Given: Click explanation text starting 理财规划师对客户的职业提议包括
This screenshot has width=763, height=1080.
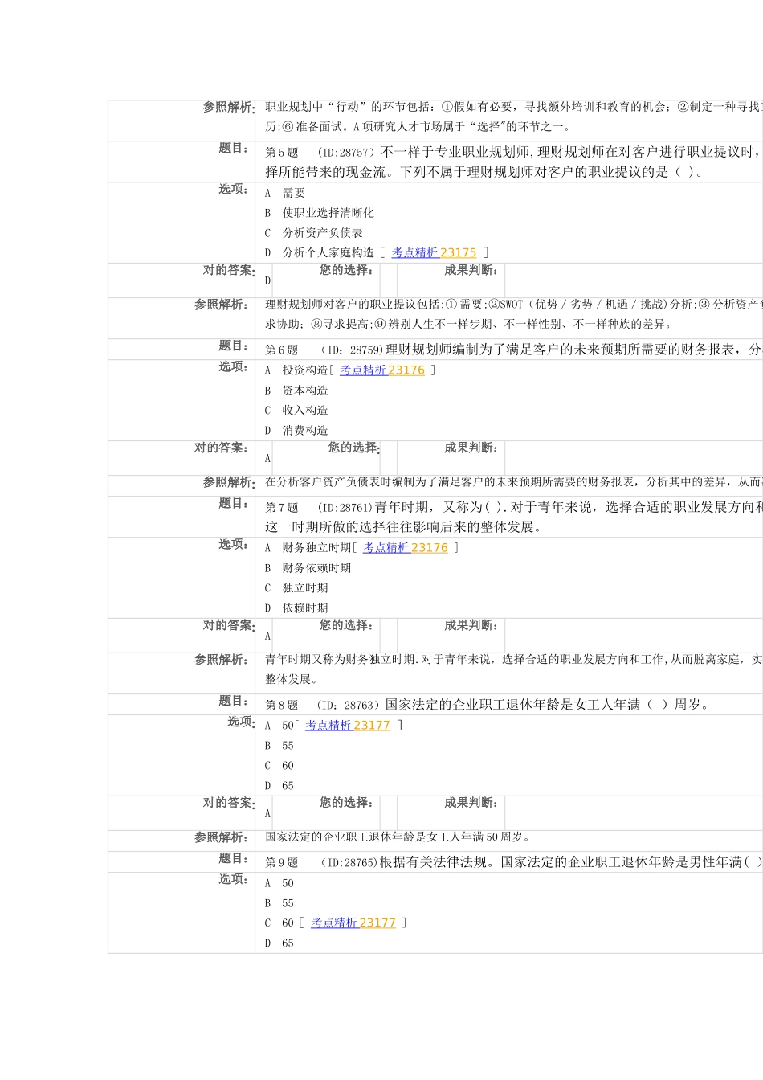Looking at the screenshot, I should [513, 314].
